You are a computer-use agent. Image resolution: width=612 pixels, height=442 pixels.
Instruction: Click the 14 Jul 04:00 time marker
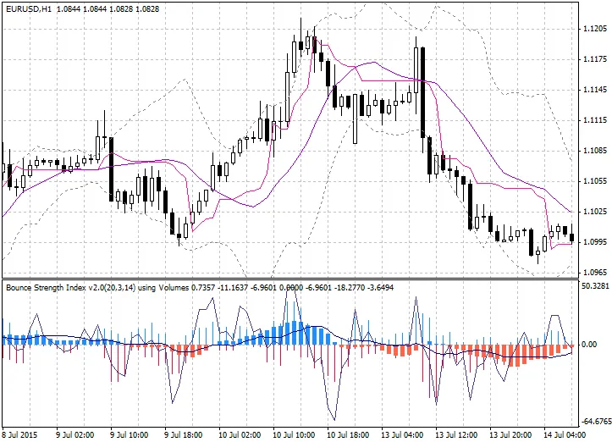pyautogui.click(x=565, y=434)
